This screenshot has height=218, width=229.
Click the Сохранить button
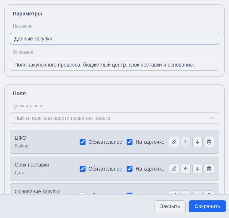coord(207,206)
